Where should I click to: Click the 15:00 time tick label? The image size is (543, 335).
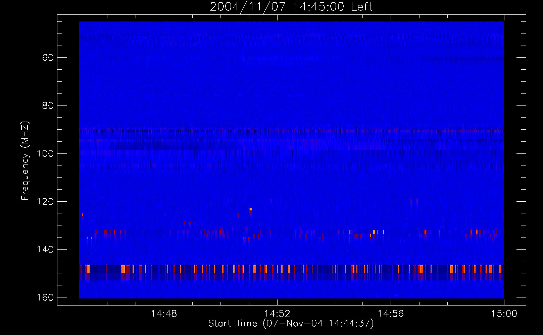pyautogui.click(x=504, y=314)
